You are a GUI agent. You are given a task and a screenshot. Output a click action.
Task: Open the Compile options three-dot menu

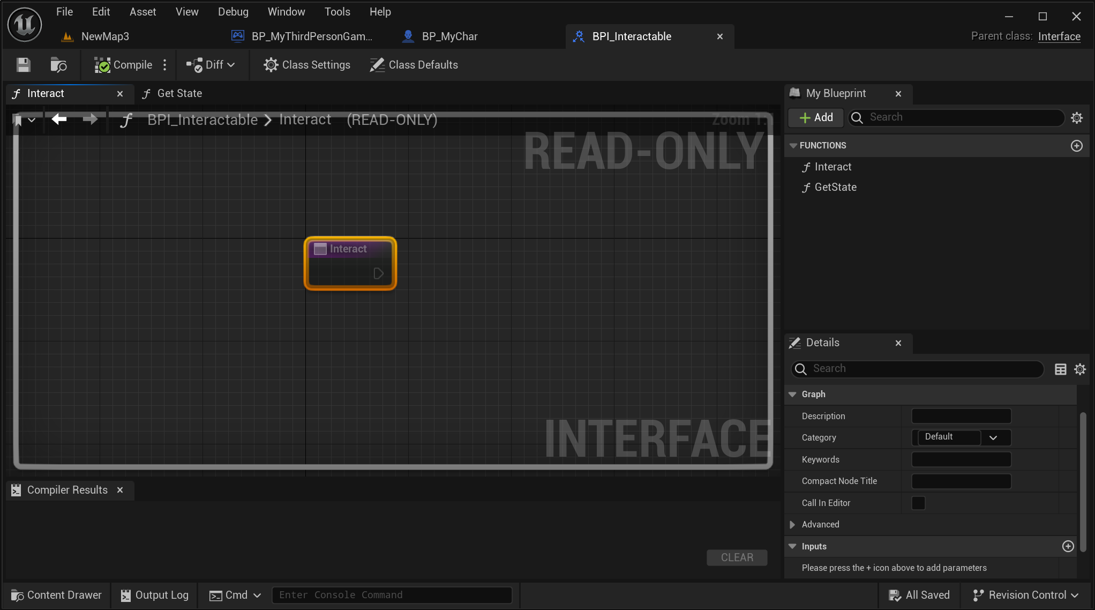[165, 65]
